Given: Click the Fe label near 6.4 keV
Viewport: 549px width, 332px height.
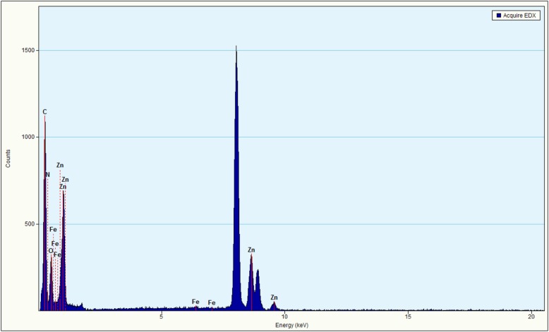Looking at the screenshot, I should tap(195, 302).
